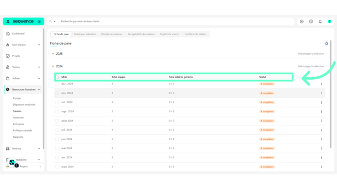Open the notifications bell

click(x=320, y=21)
